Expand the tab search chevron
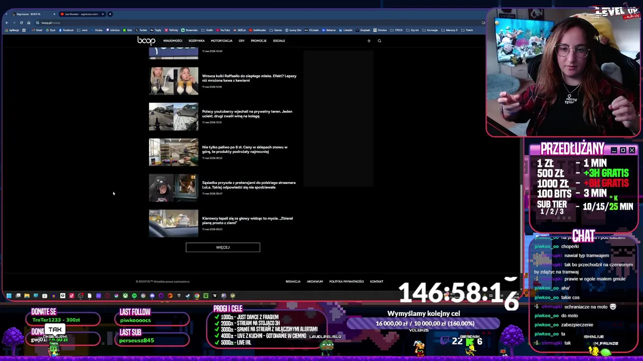The height and width of the screenshot is (361, 643). pos(7,14)
